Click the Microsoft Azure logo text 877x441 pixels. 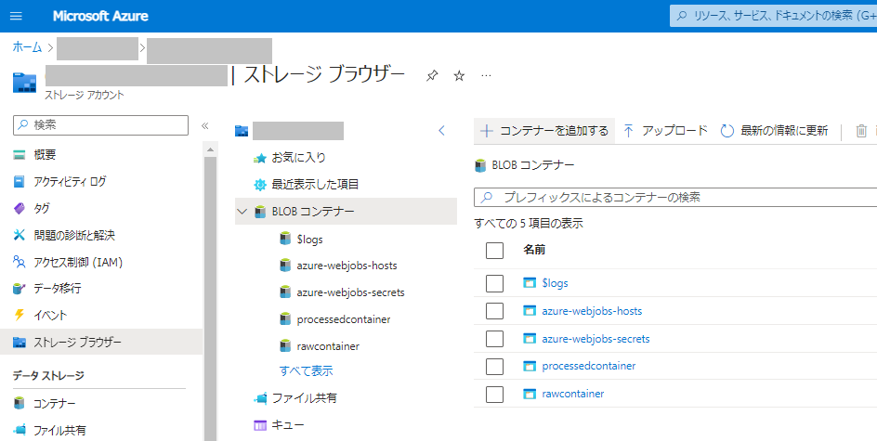pyautogui.click(x=100, y=16)
